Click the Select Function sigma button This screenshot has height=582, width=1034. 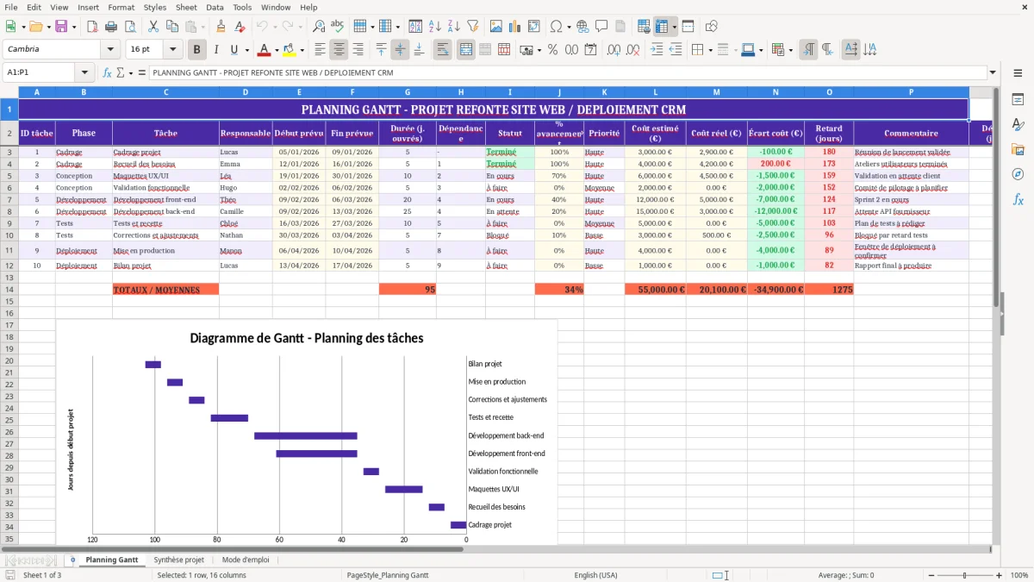point(120,73)
